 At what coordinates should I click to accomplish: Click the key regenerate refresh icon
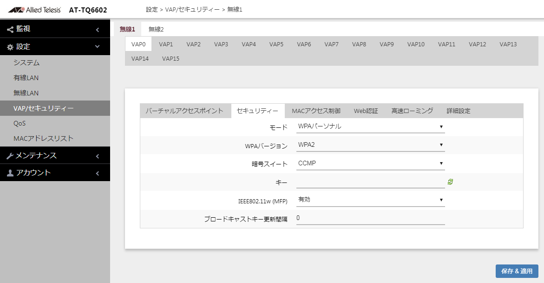coord(450,182)
